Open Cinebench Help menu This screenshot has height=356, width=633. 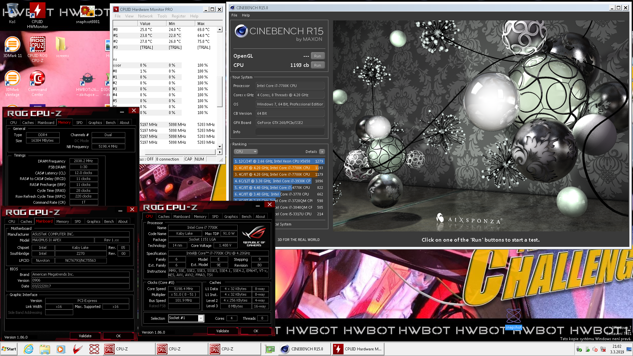pyautogui.click(x=246, y=15)
